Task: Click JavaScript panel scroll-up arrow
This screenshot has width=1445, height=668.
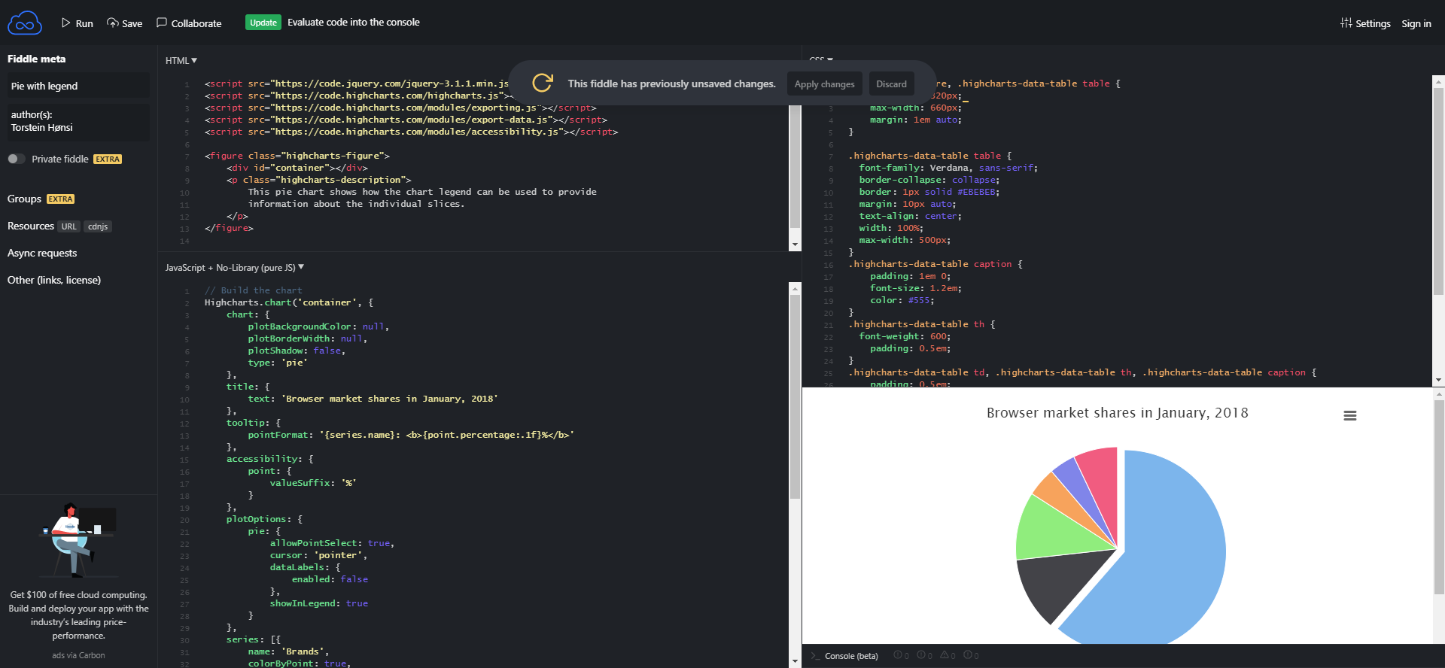Action: point(795,288)
